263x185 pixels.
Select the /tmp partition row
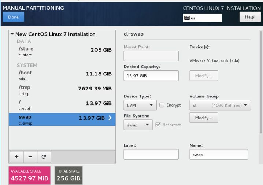pos(62,90)
